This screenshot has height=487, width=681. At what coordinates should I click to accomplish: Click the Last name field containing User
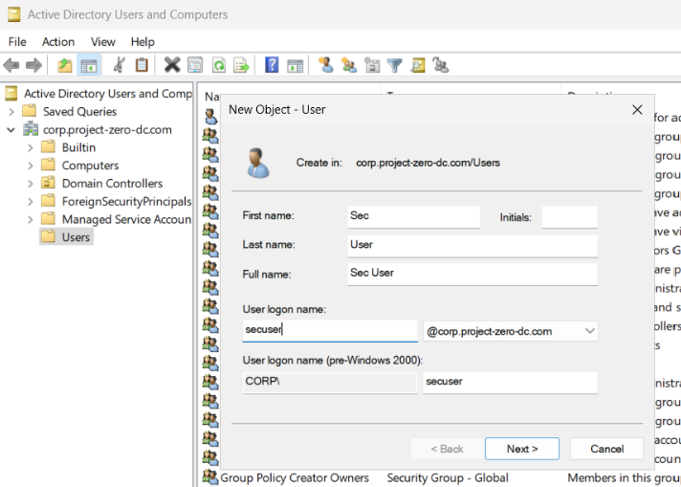point(472,246)
